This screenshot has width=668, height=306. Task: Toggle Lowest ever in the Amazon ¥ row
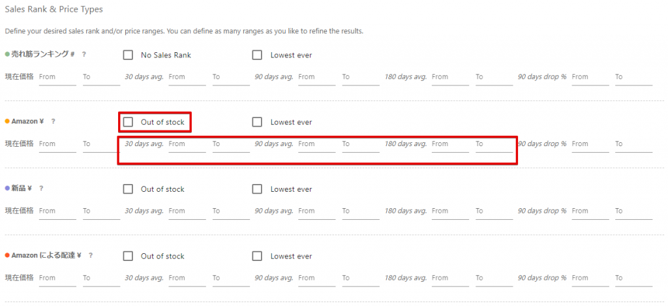[x=257, y=122]
